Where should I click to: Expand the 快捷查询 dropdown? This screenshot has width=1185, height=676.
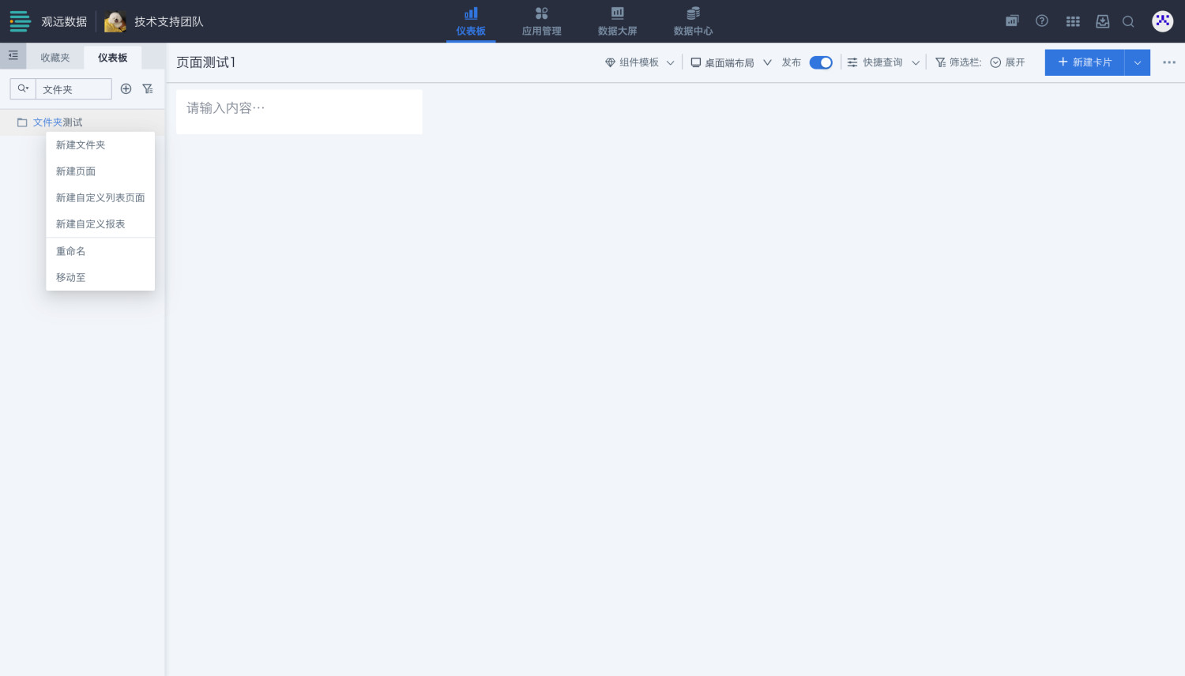[883, 62]
